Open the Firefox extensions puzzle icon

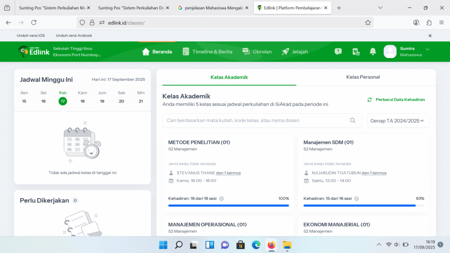pos(429,22)
